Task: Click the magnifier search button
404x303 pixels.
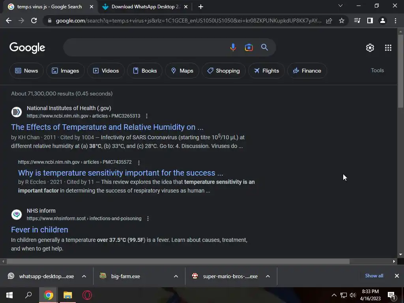Action: [x=265, y=47]
